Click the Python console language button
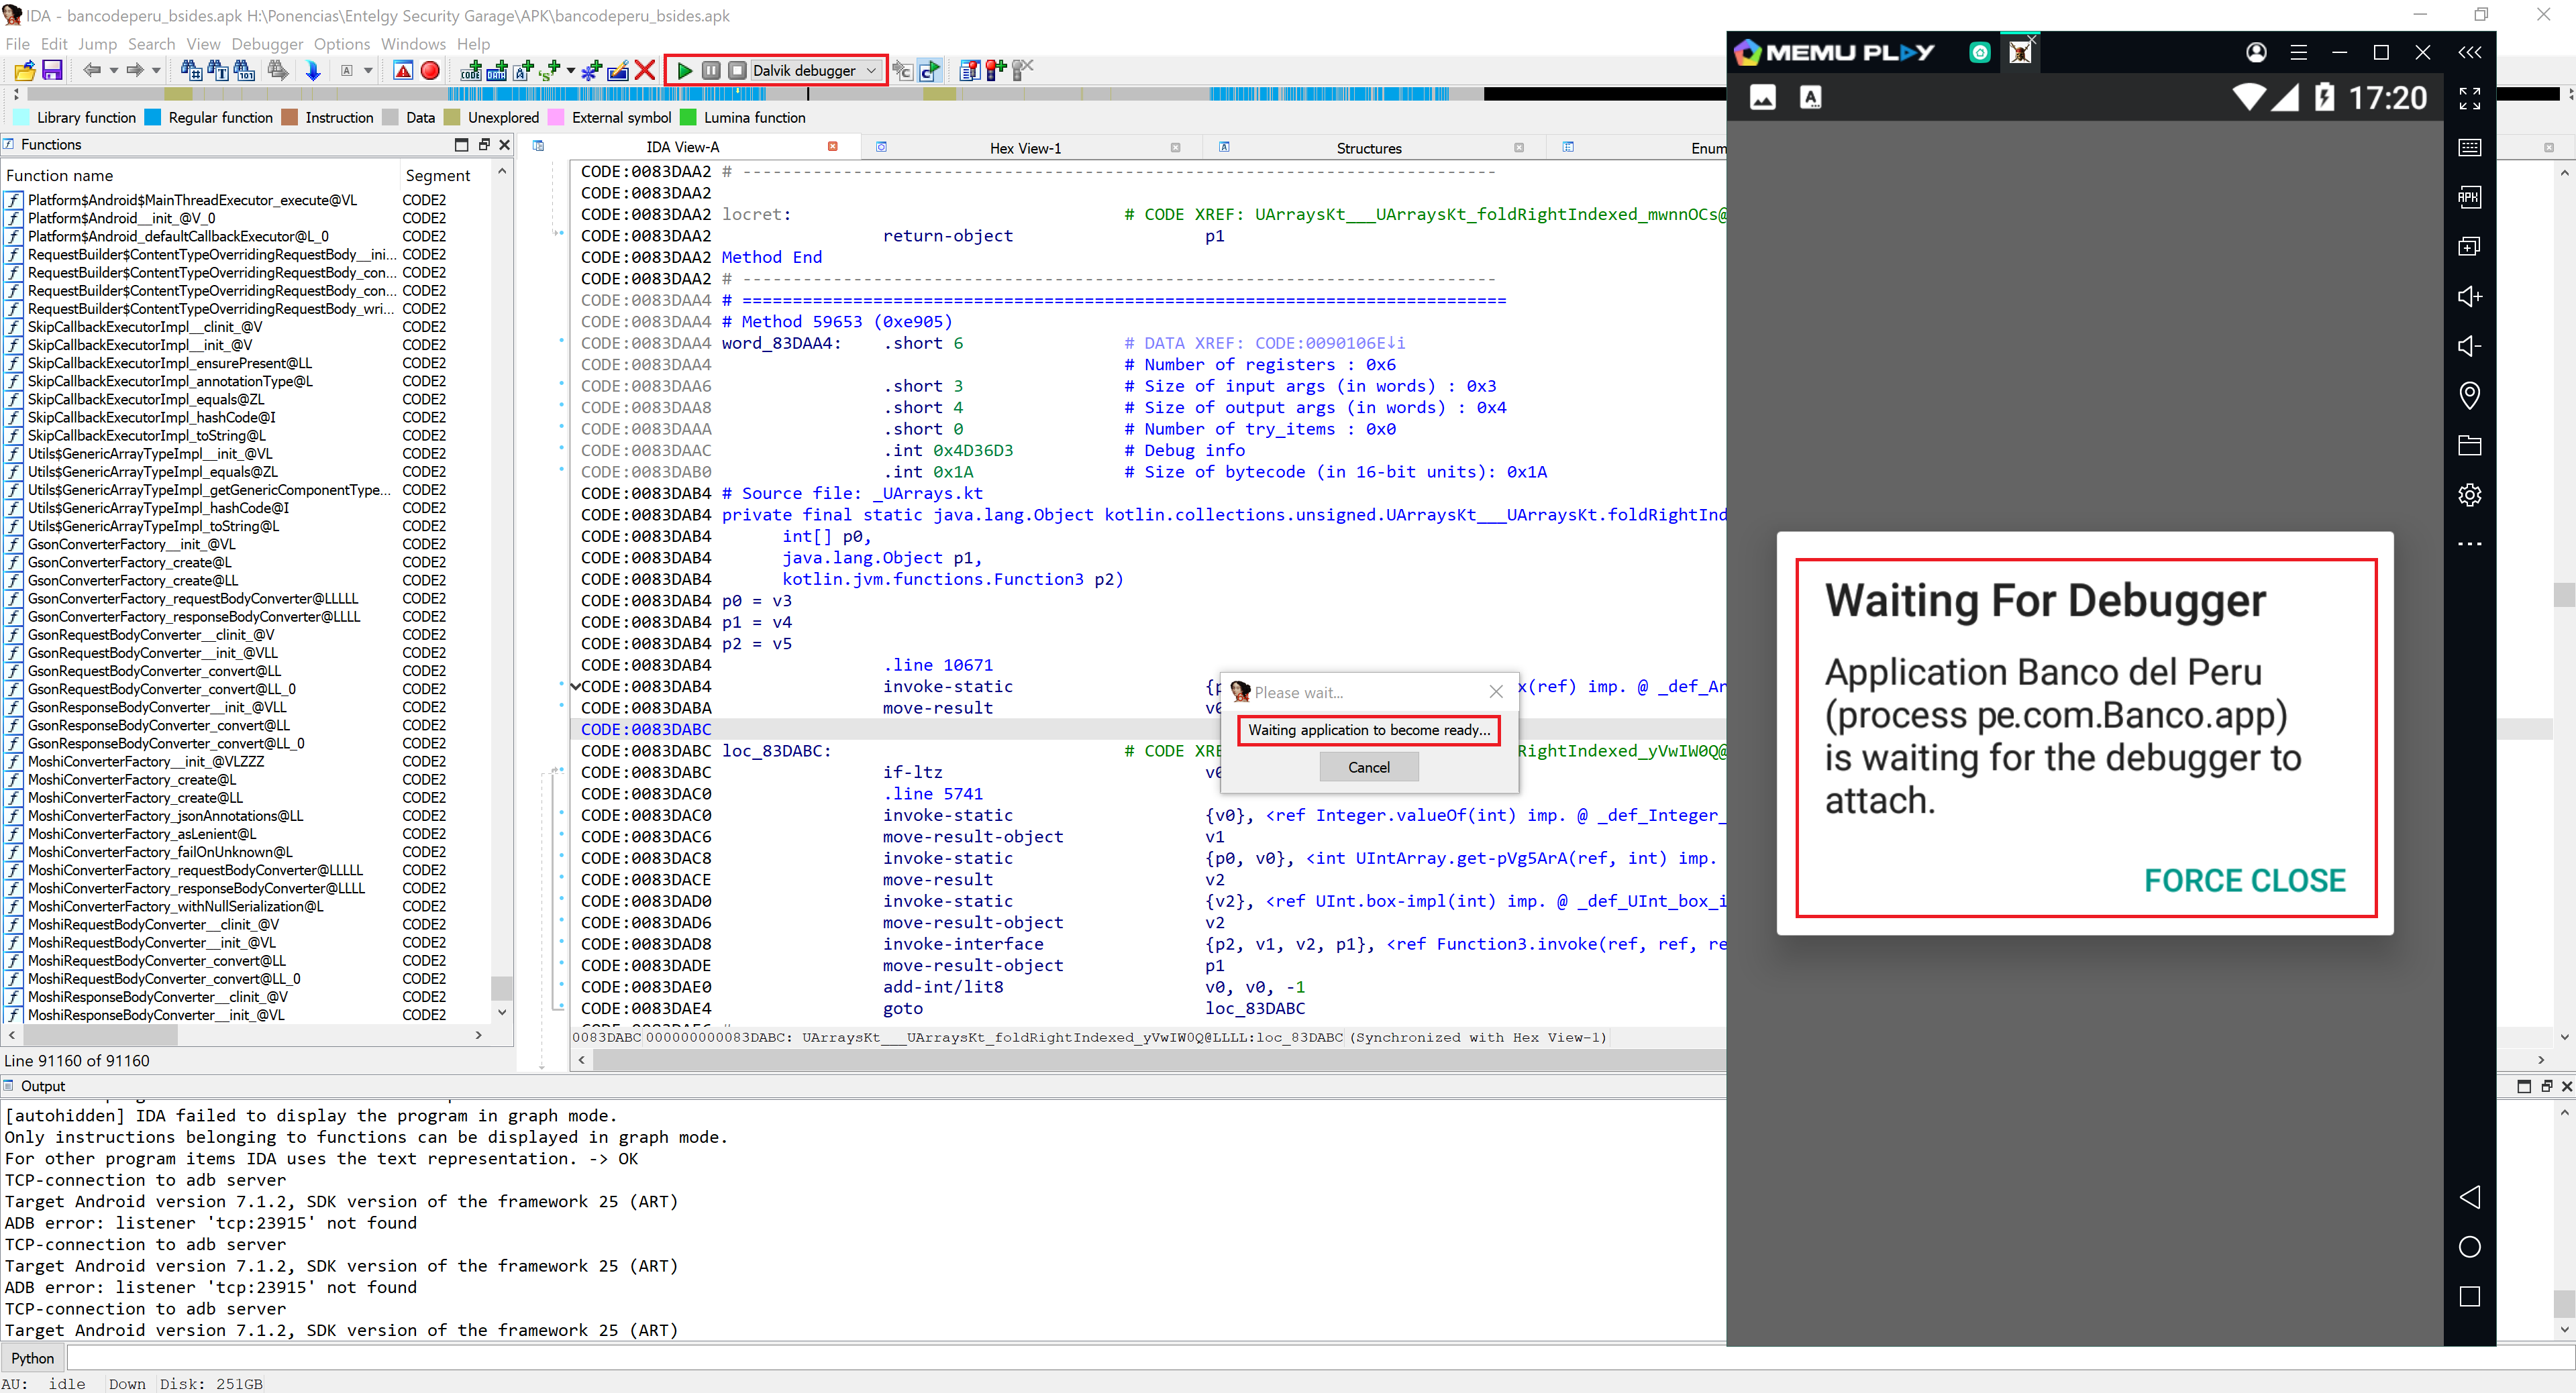Screen dimensions: 2576x1393 pyautogui.click(x=33, y=1358)
